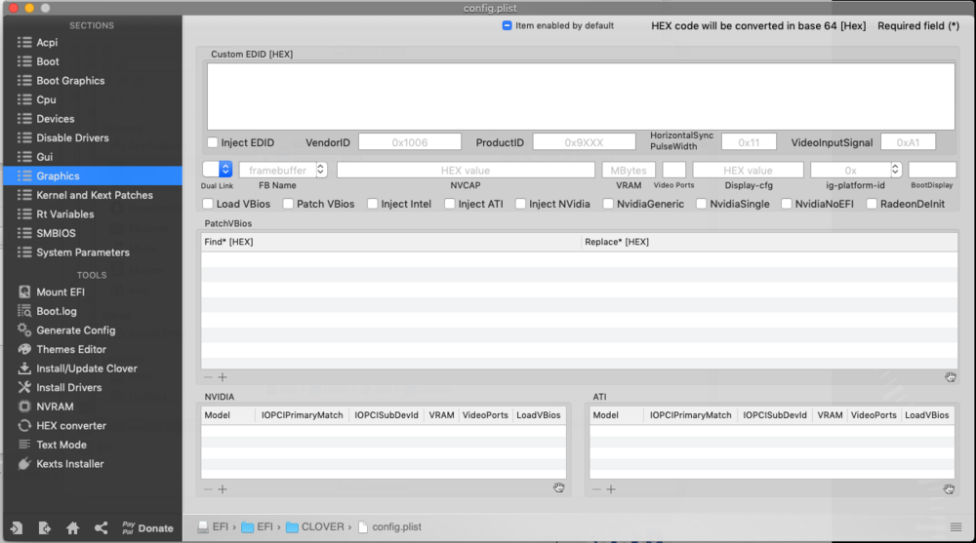This screenshot has height=543, width=976.
Task: Open the HEX converter tool
Action: click(70, 426)
